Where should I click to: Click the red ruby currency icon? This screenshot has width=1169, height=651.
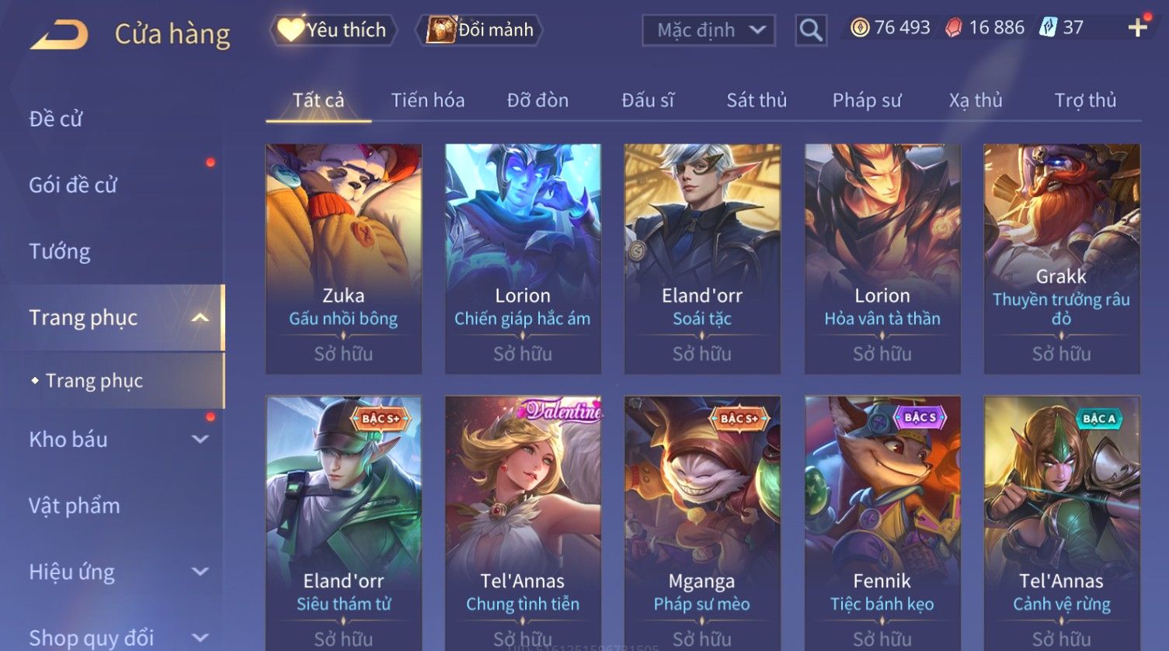953,28
